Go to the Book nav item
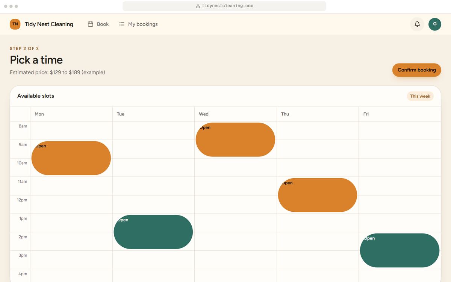Screen dimensions: 451x282 (x=98, y=24)
